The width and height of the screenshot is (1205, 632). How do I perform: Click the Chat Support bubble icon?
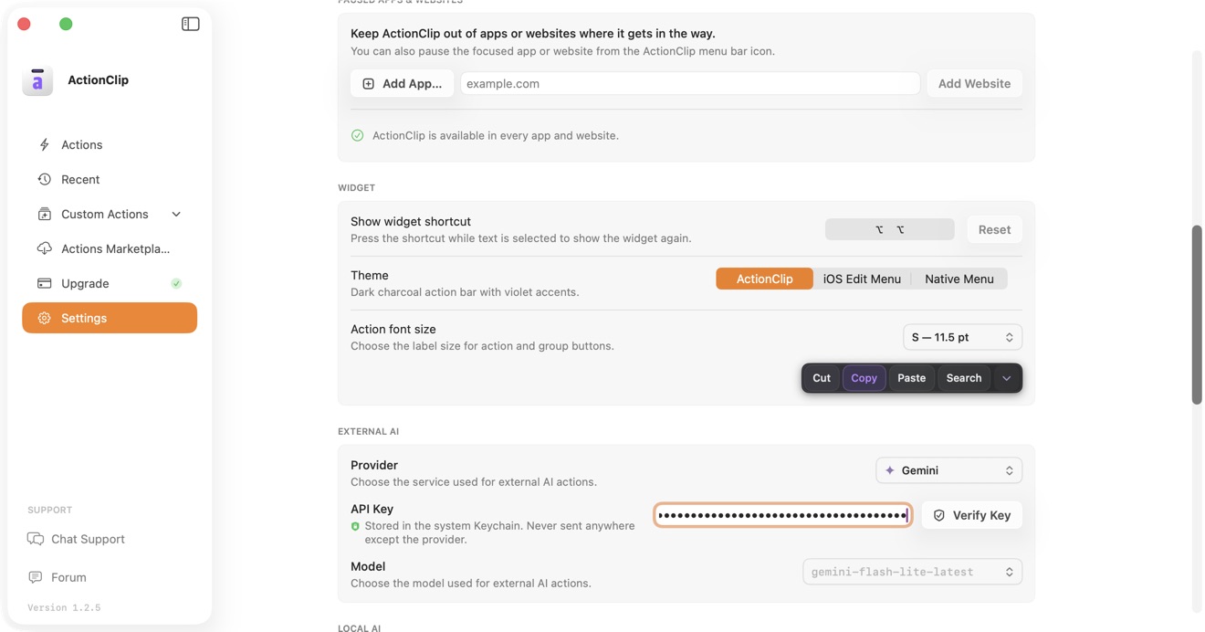coord(36,539)
